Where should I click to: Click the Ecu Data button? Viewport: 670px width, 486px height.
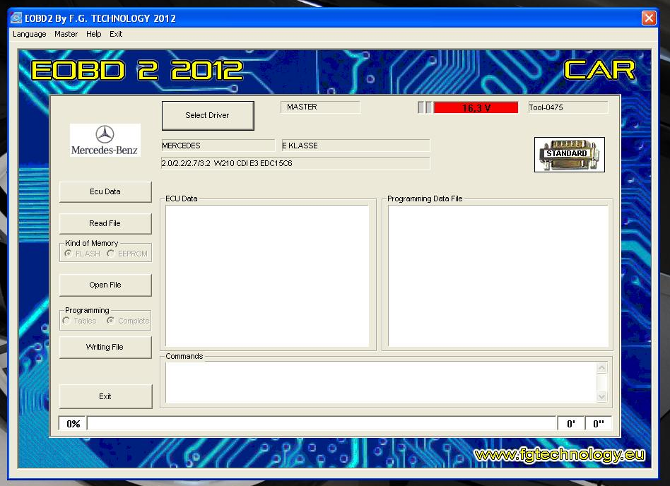click(x=105, y=191)
